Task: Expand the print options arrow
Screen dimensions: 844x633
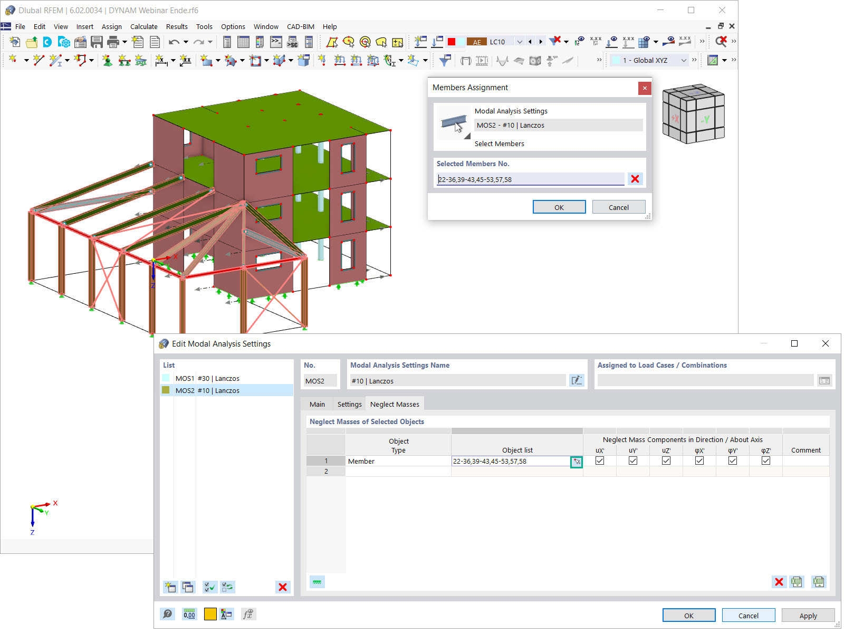Action: click(x=124, y=42)
